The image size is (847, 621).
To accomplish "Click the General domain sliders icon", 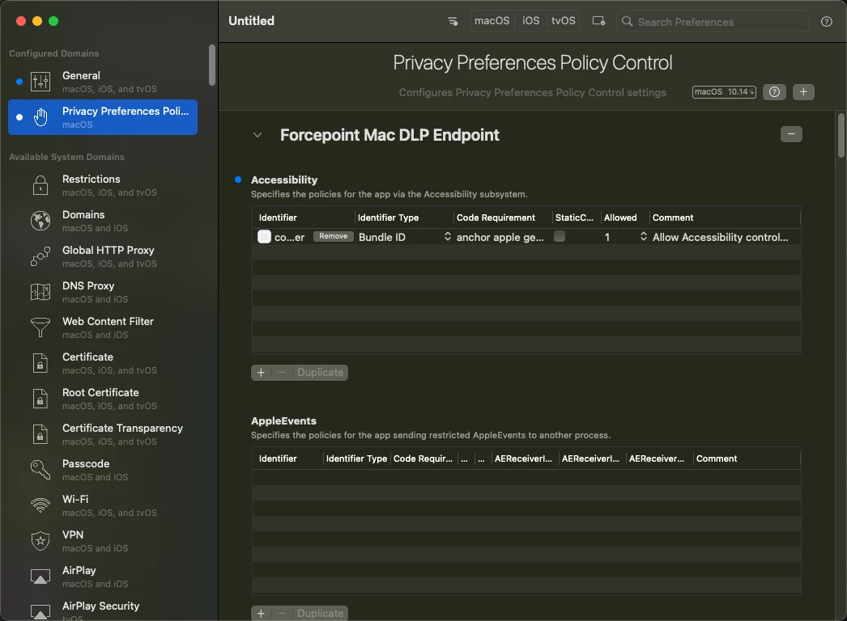I will pos(40,82).
